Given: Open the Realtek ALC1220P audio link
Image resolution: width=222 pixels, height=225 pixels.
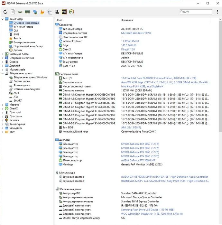Looking at the screenshot, I should click(x=165, y=181).
